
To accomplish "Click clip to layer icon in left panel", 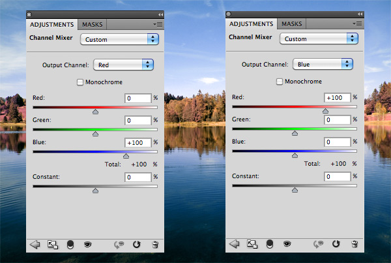I will tap(70, 245).
